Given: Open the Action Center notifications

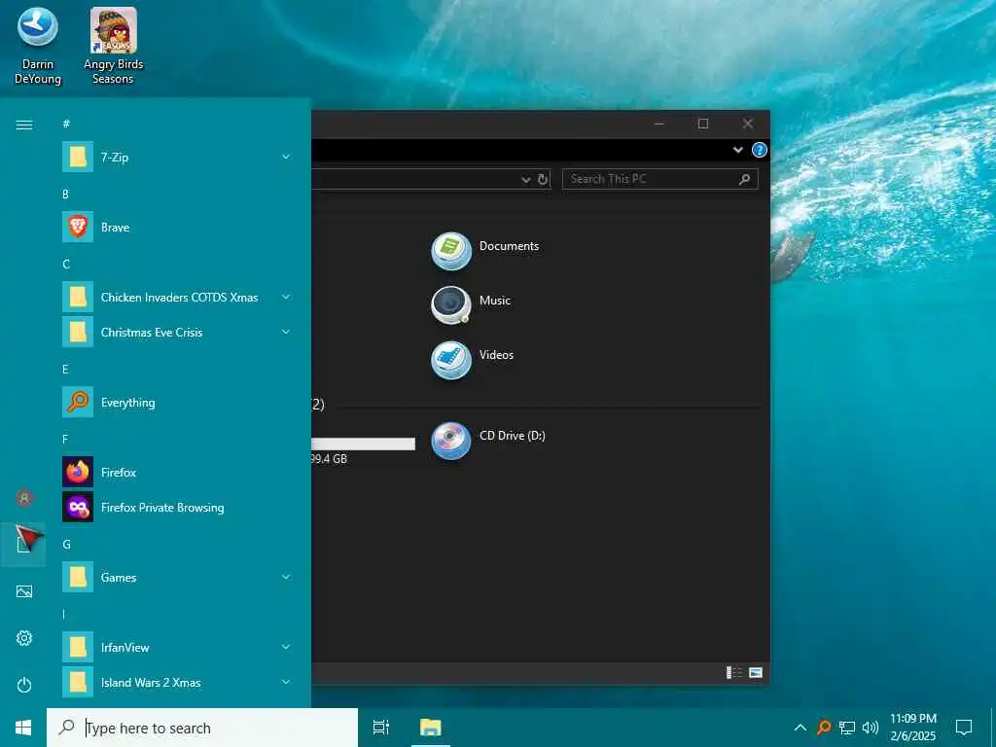Looking at the screenshot, I should [x=964, y=728].
